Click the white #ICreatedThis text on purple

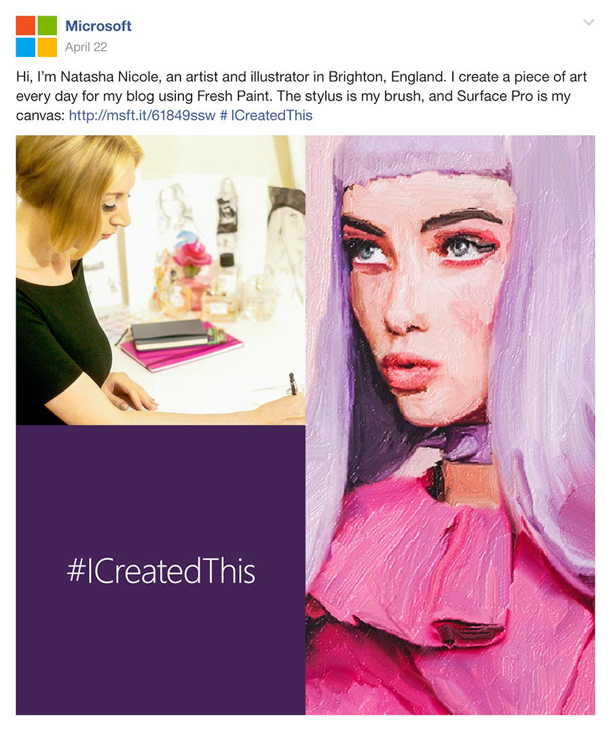pos(161,571)
